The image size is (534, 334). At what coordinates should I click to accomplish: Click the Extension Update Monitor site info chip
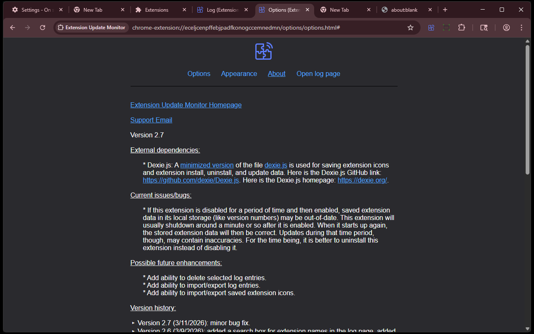91,28
